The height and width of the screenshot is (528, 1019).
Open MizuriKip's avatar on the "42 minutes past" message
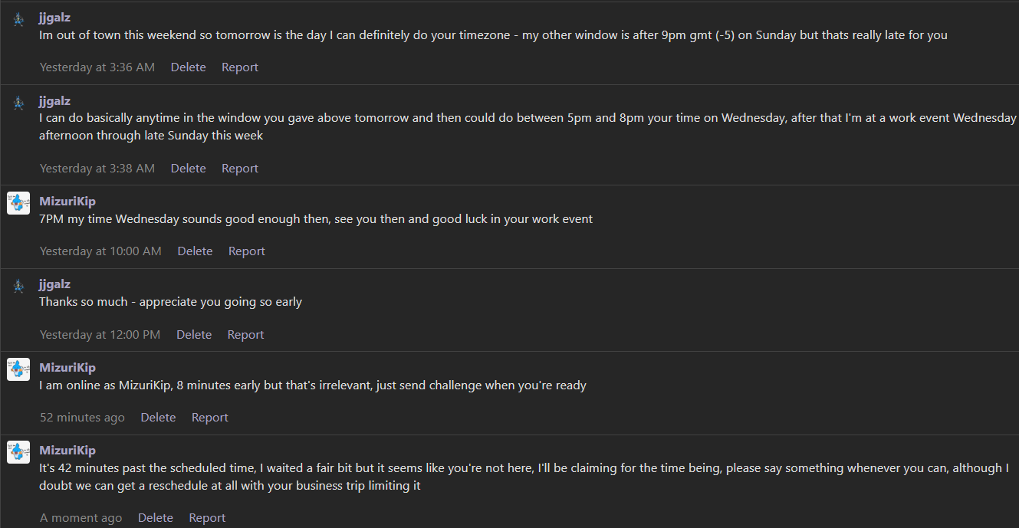click(18, 452)
